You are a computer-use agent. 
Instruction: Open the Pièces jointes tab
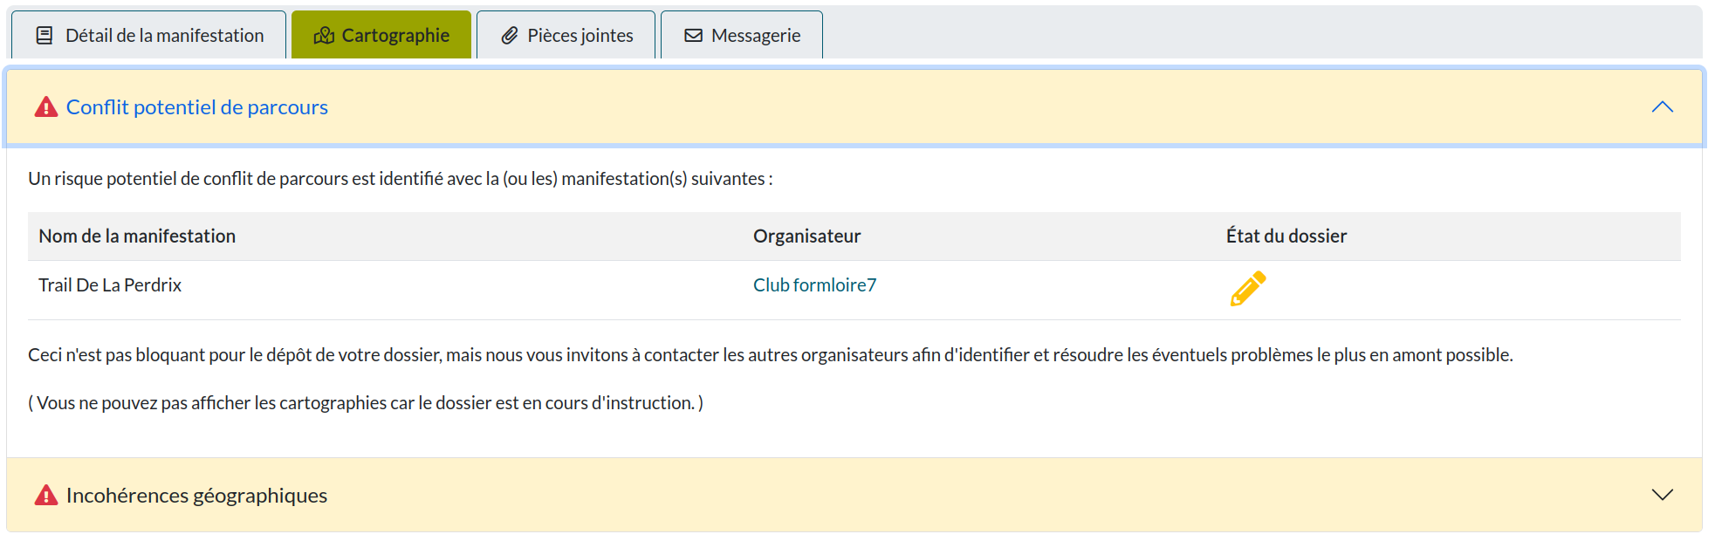(x=580, y=36)
